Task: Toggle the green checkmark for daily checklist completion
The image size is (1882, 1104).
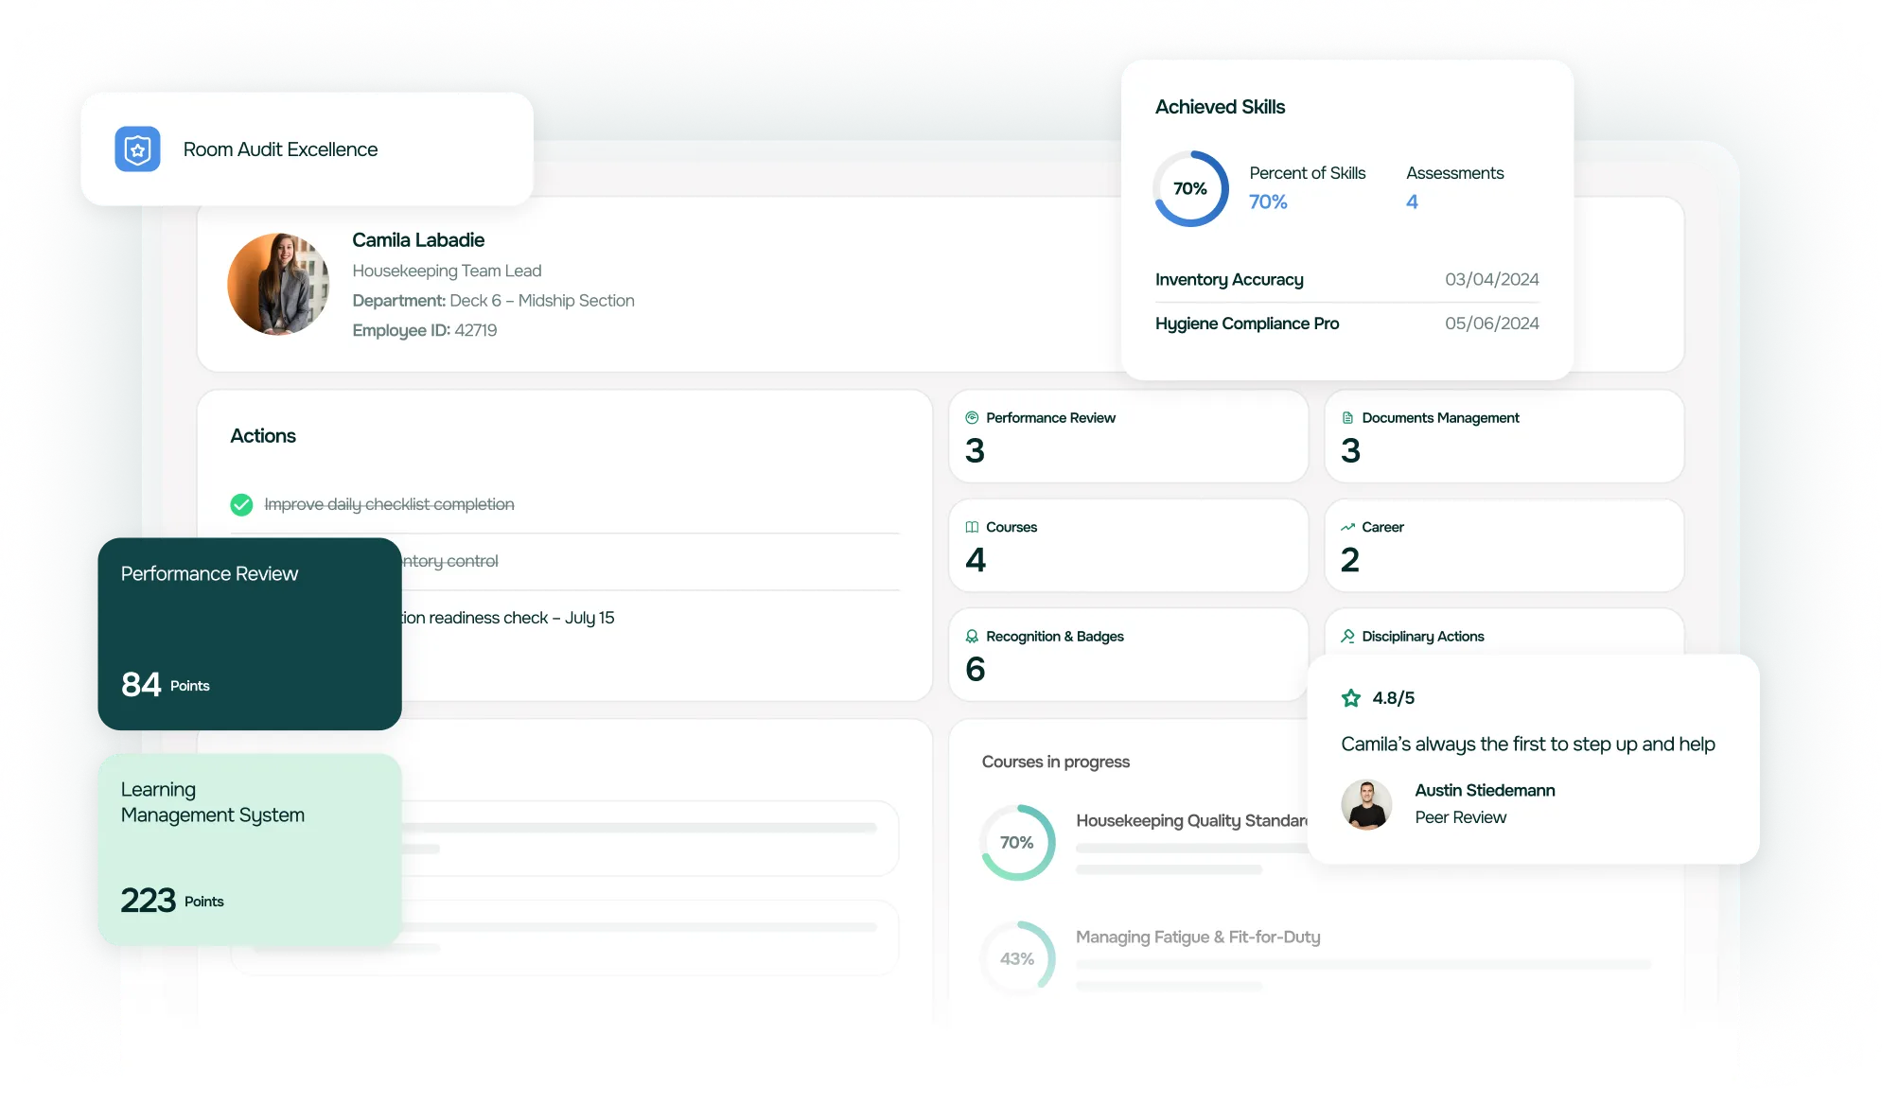Action: click(241, 505)
